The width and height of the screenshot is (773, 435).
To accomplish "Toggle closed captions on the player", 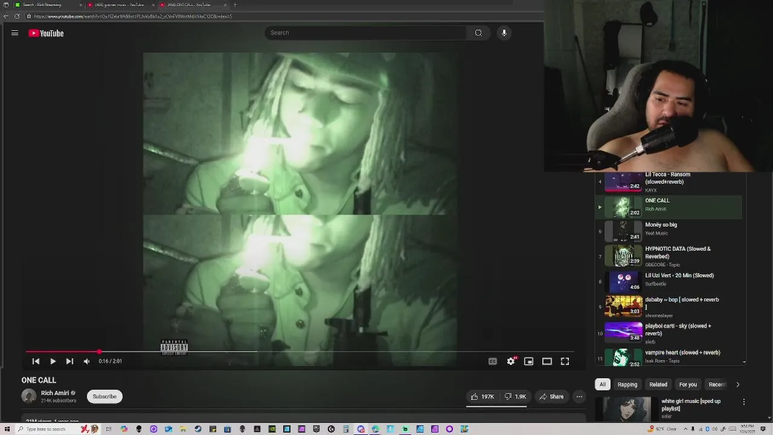I will coord(493,361).
